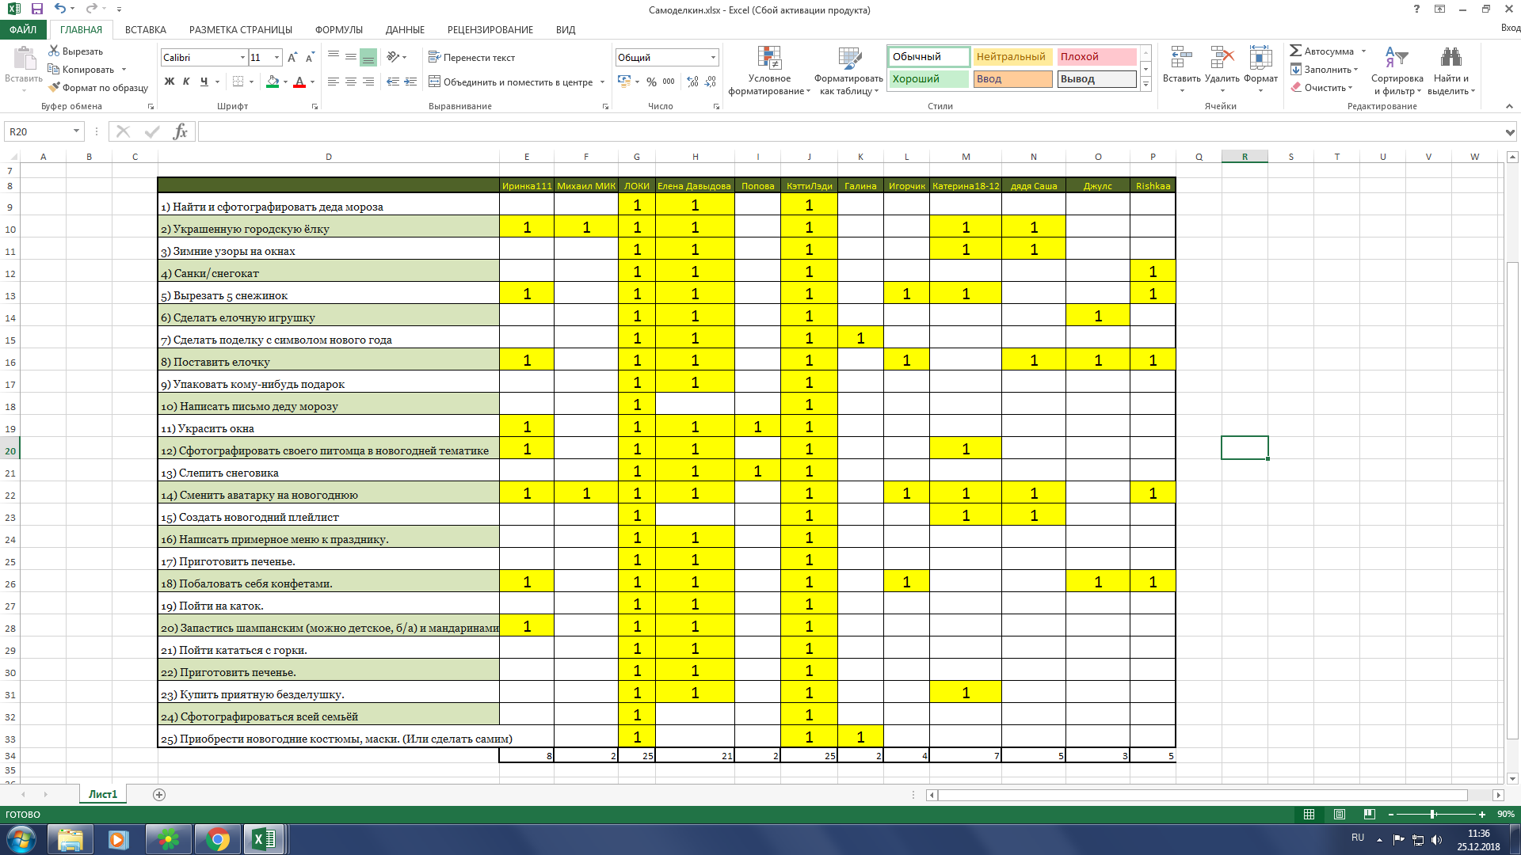Open the Name Box dropdown arrow
Image resolution: width=1521 pixels, height=855 pixels.
(76, 131)
